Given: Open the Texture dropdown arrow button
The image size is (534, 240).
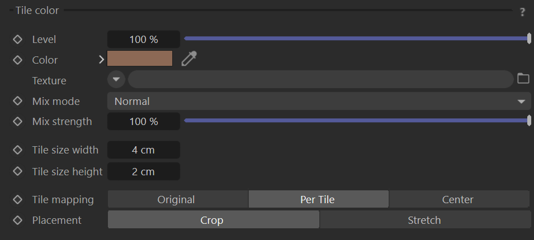Looking at the screenshot, I should (116, 79).
